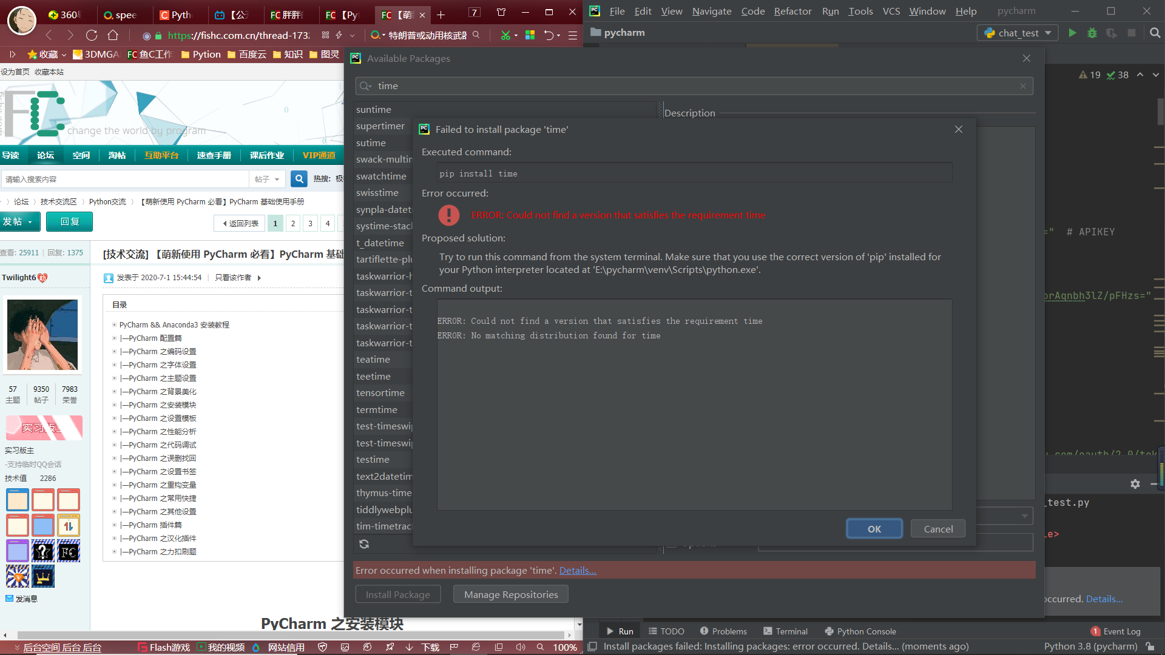Open the 收藏 bookmarks dropdown
This screenshot has width=1165, height=655.
click(x=47, y=55)
